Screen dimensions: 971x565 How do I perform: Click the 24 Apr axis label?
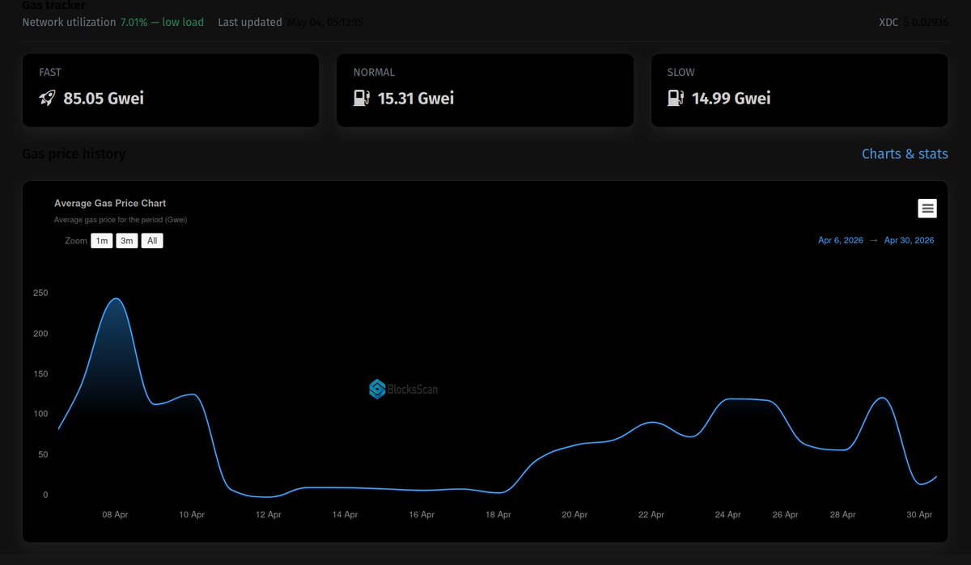(728, 514)
